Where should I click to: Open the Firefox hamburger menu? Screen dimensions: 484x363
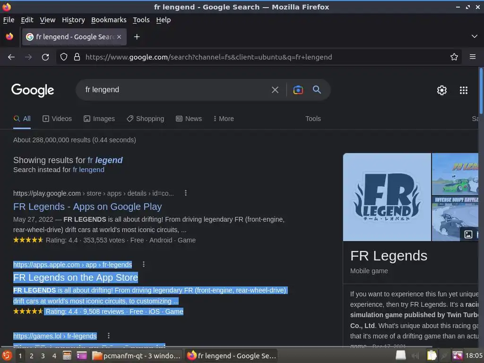tap(472, 57)
